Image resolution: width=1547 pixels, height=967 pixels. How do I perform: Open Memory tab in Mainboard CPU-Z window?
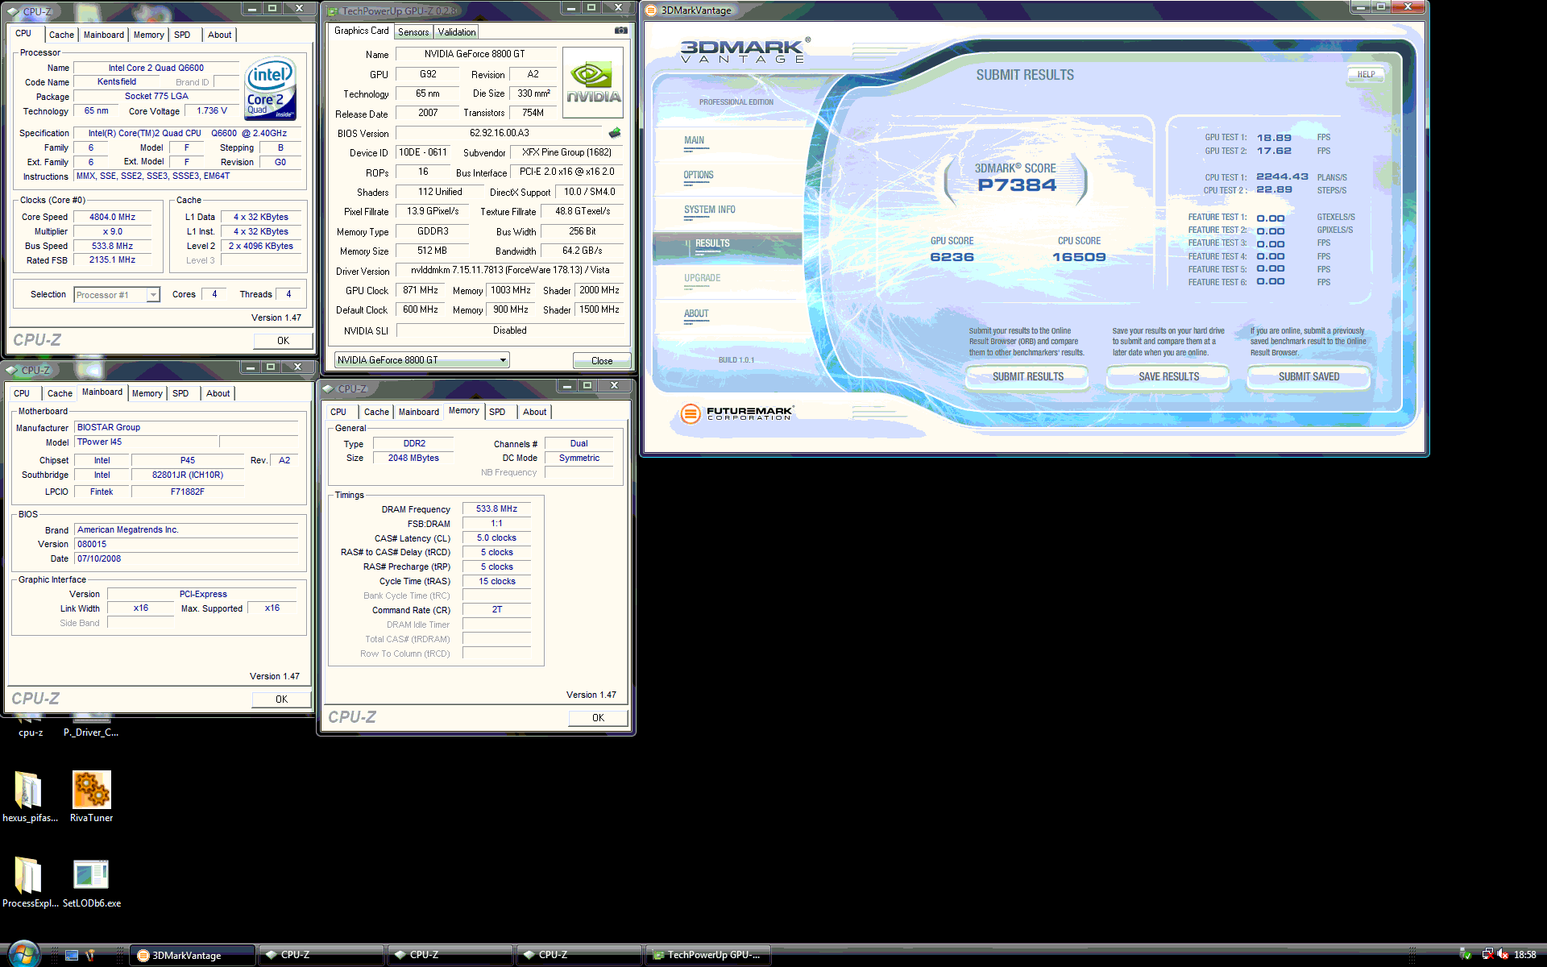[147, 393]
